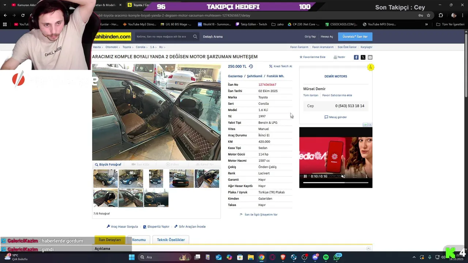The image size is (468, 263).
Task: Unmute the ad video sound
Action: pos(343,176)
